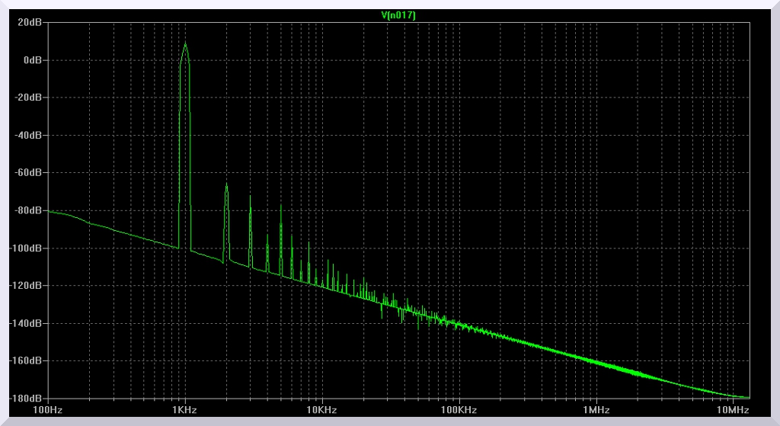This screenshot has height=426, width=780.
Task: Click the -80dB label on the axis
Action: pyautogui.click(x=29, y=210)
